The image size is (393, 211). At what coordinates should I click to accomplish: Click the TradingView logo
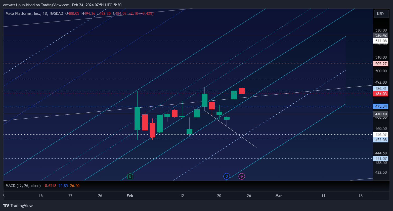coord(18,205)
